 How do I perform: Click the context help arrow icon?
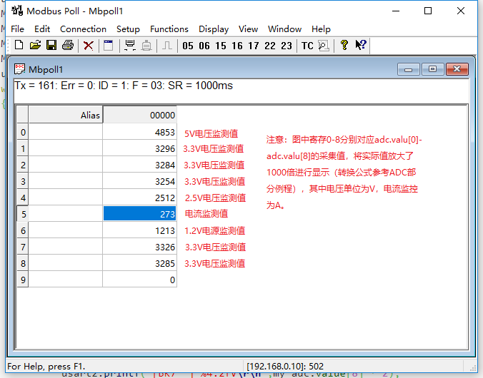(x=361, y=46)
